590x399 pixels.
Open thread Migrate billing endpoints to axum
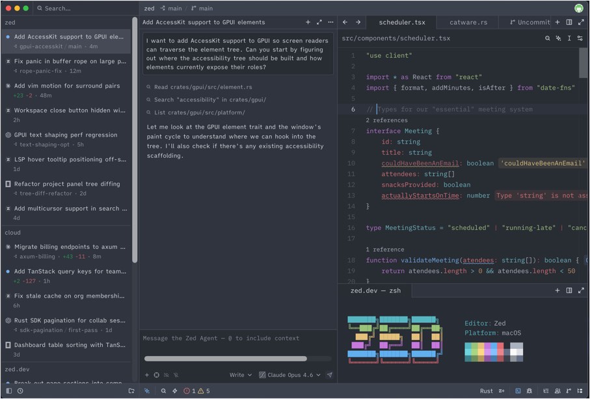coord(66,251)
